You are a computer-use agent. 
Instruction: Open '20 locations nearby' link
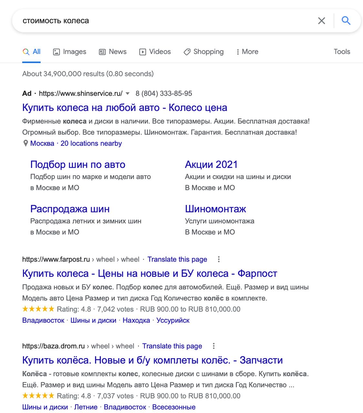pyautogui.click(x=91, y=143)
